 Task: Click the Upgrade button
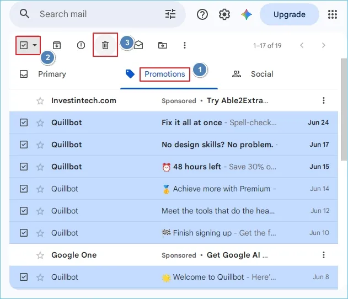click(290, 14)
